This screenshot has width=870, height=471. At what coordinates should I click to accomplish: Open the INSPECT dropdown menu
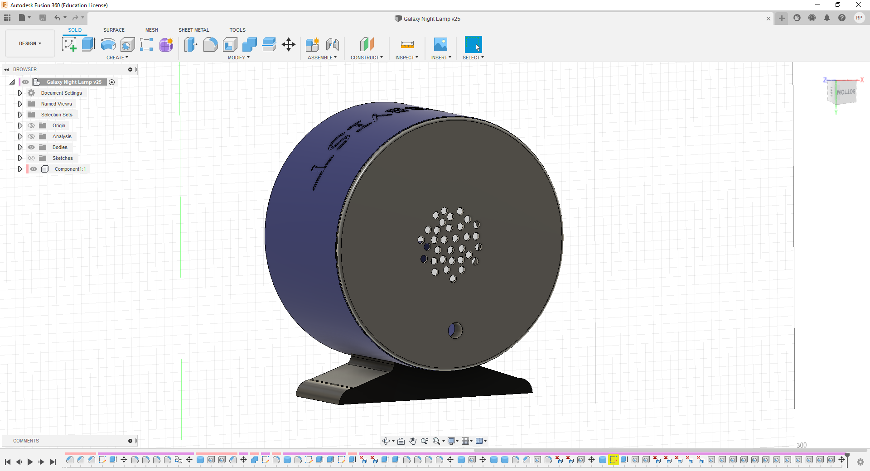click(x=407, y=58)
